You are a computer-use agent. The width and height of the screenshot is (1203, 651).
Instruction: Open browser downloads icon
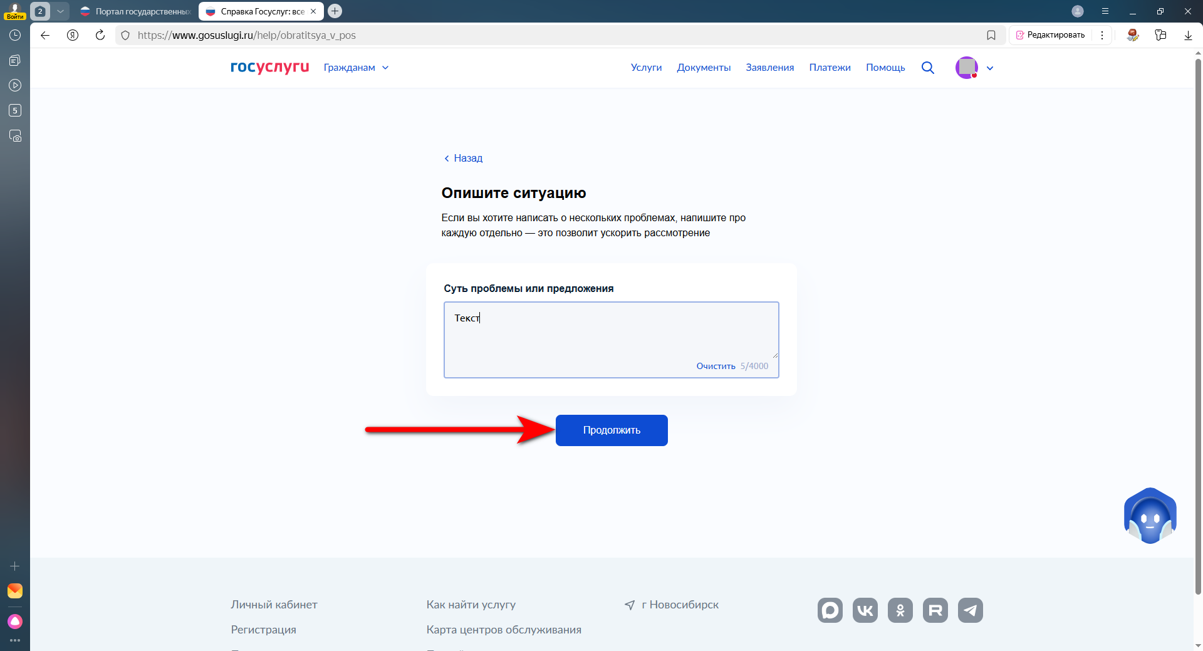(x=1188, y=35)
